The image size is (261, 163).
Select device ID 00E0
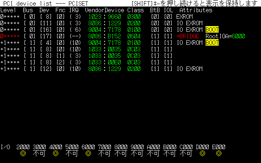[114, 62]
